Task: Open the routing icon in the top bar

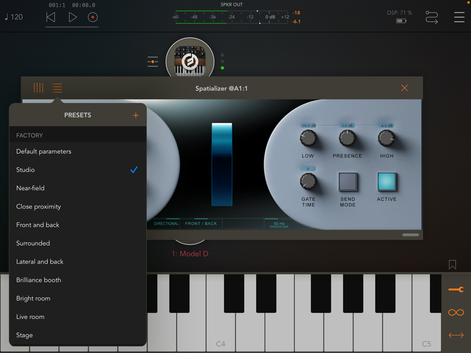Action: 431,17
